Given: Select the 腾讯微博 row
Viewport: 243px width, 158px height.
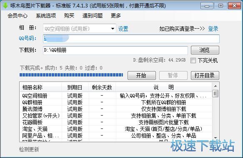Looking at the screenshot, I should click(116, 109).
